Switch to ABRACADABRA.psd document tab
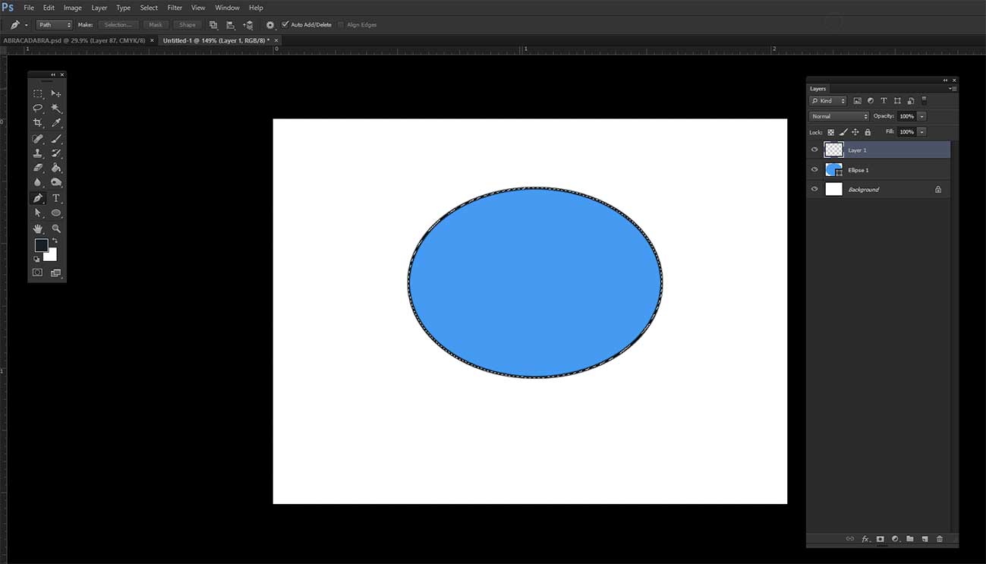This screenshot has height=564, width=986. tap(74, 40)
